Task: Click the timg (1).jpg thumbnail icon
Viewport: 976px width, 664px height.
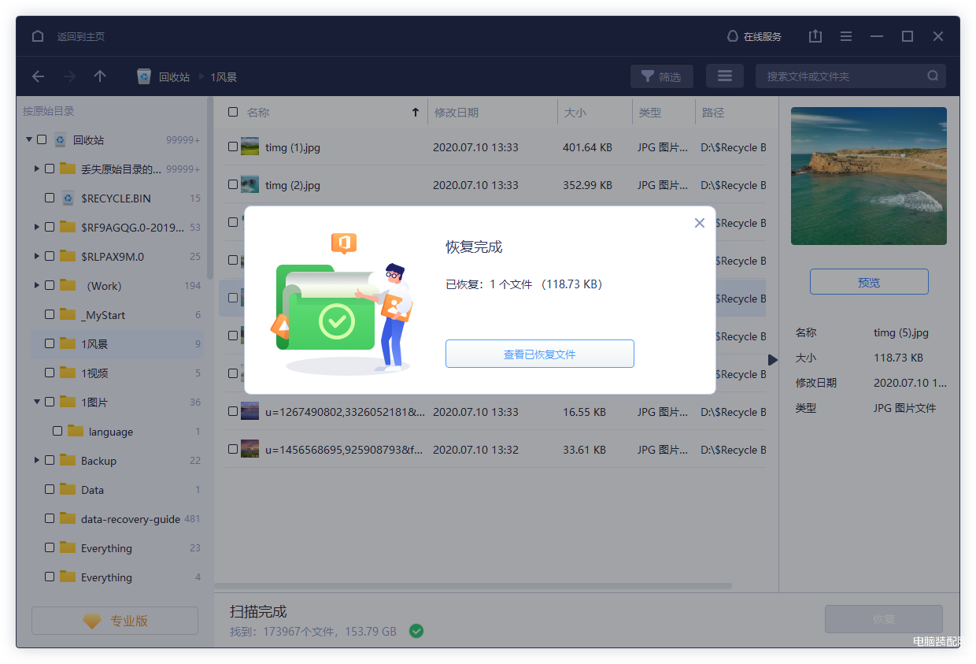Action: coord(250,147)
